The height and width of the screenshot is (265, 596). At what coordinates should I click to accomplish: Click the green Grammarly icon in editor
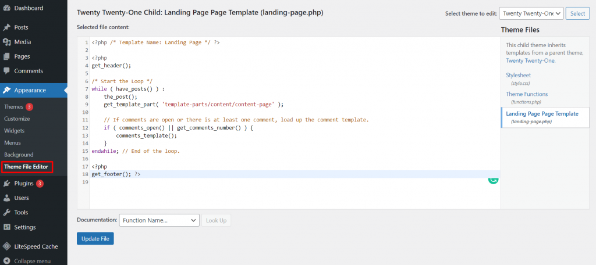point(493,180)
